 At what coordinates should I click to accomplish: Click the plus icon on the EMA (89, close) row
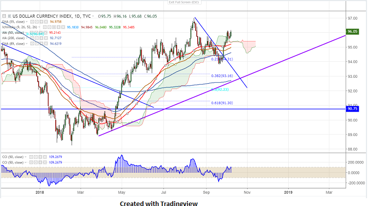(41, 44)
